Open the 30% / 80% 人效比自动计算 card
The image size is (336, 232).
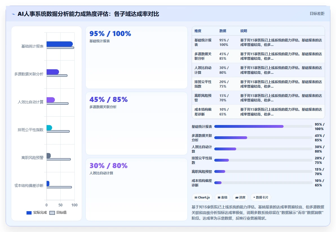pos(136,189)
